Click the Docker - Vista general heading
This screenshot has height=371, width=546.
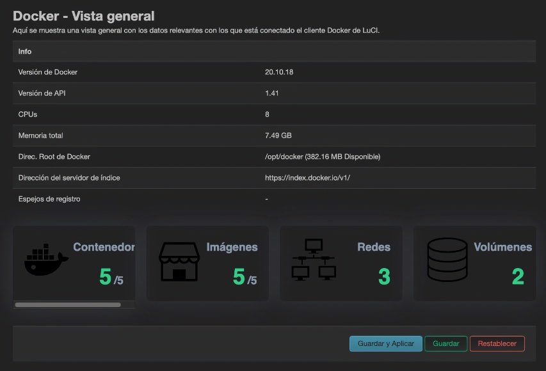84,16
